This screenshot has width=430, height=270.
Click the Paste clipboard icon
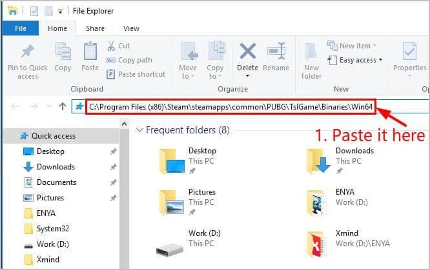[x=90, y=51]
